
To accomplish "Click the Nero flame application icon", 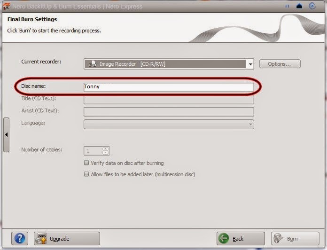I will click(6, 6).
